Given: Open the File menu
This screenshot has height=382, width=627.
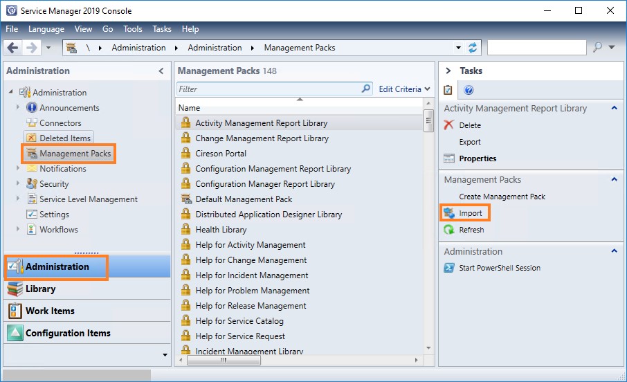Looking at the screenshot, I should click(12, 29).
